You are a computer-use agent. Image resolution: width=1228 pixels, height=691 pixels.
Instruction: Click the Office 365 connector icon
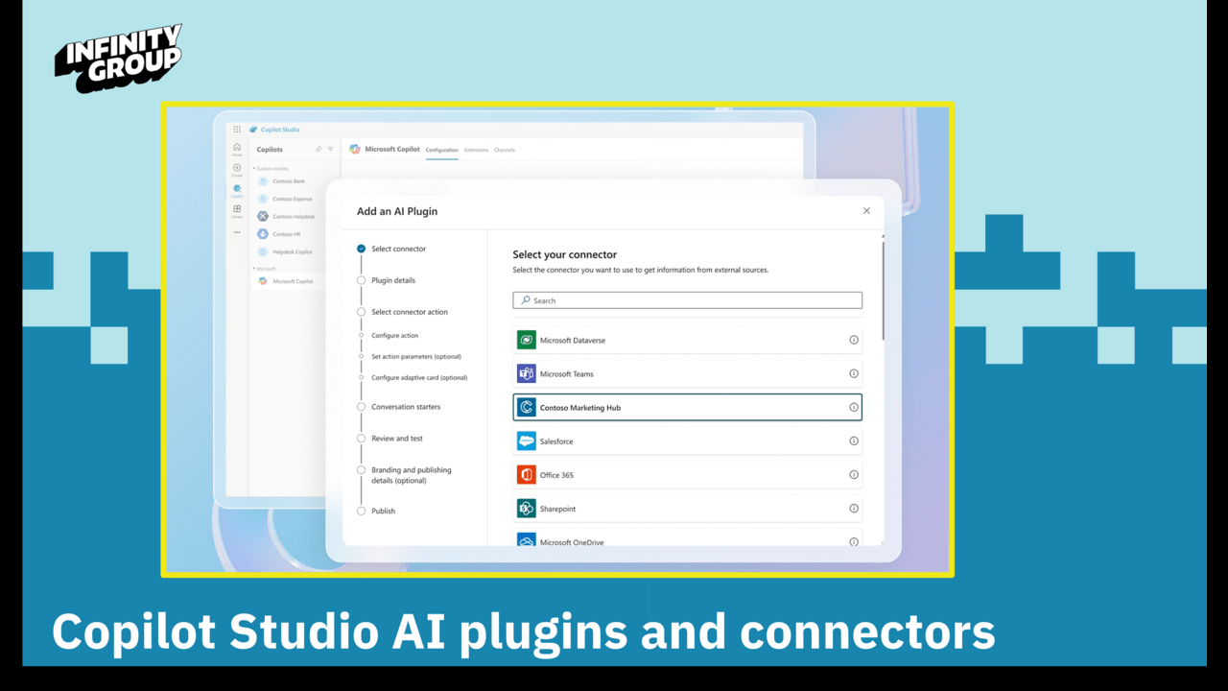(x=526, y=474)
